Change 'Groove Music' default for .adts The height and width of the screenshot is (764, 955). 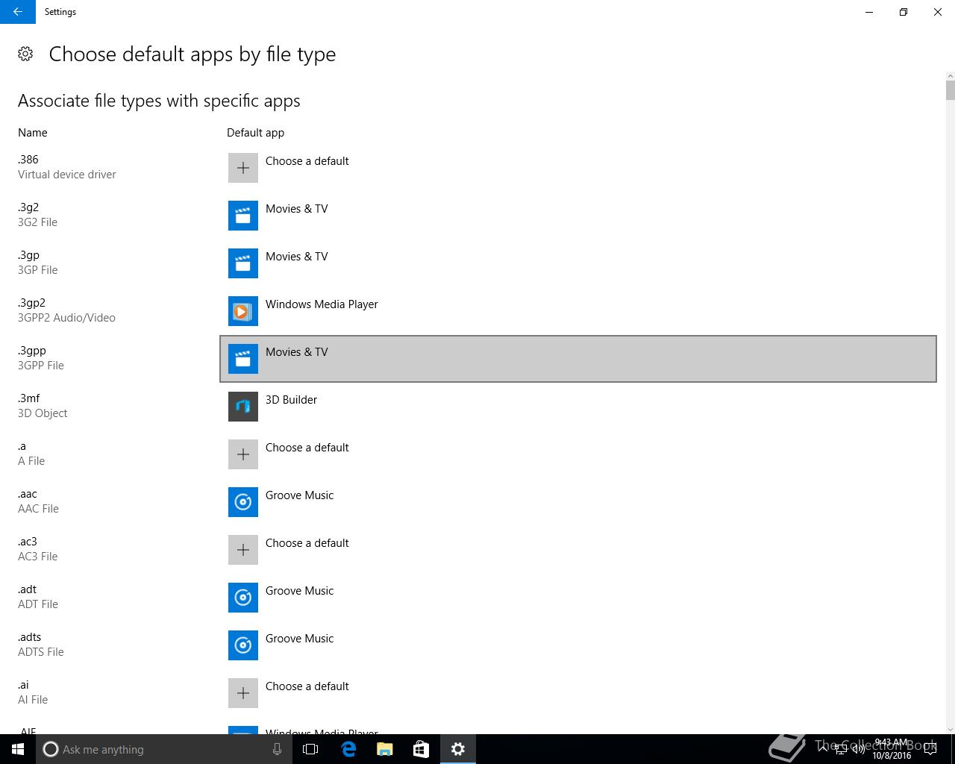[299, 639]
